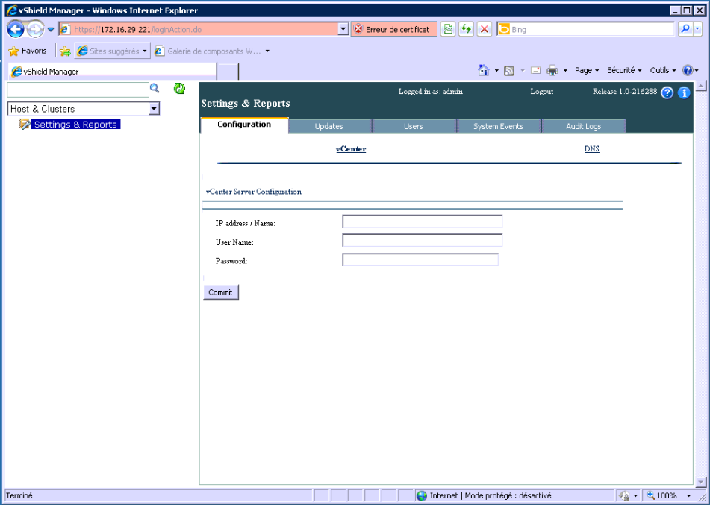The height and width of the screenshot is (505, 710).
Task: Open the Favoris star button
Action: [x=28, y=51]
